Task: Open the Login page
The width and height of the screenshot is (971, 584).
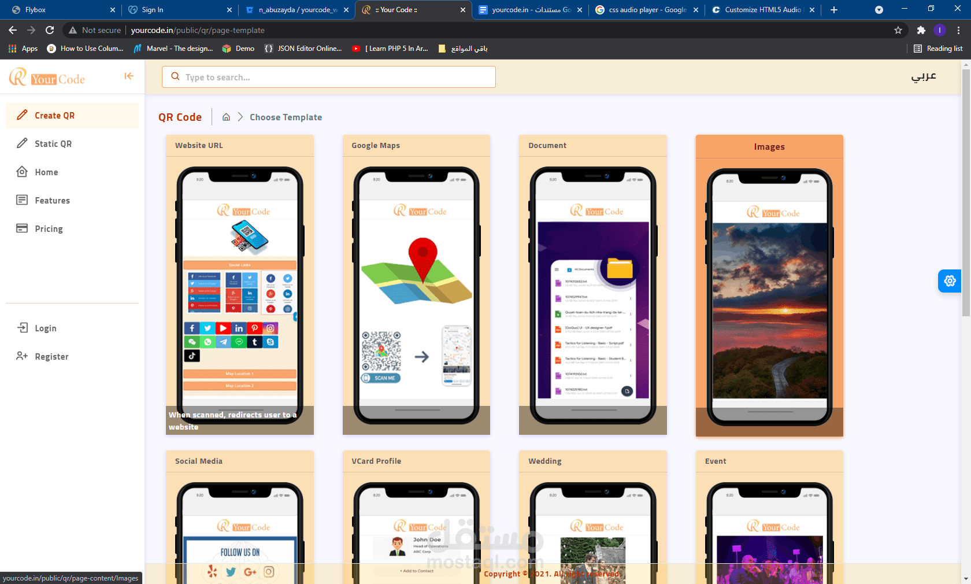Action: point(72,328)
